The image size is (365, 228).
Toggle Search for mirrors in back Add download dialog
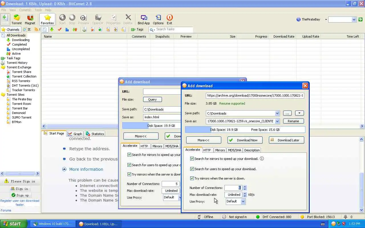click(x=129, y=155)
